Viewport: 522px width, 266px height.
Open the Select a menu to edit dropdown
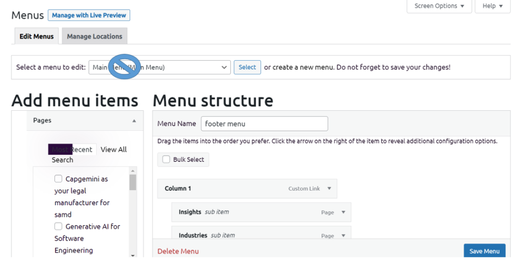click(x=159, y=67)
